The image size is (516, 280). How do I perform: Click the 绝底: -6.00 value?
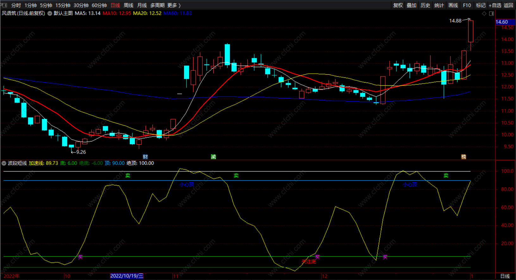tap(91, 163)
